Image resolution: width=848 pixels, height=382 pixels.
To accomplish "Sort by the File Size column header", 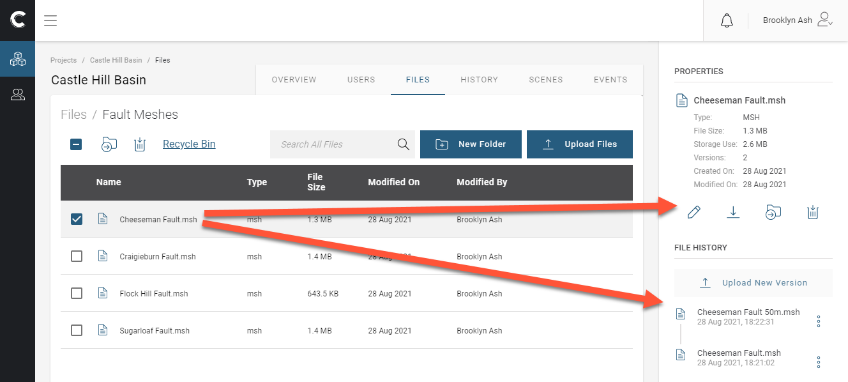I will (x=316, y=182).
